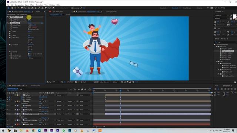Switch to the Project panel tab

pyautogui.click(x=38, y=11)
